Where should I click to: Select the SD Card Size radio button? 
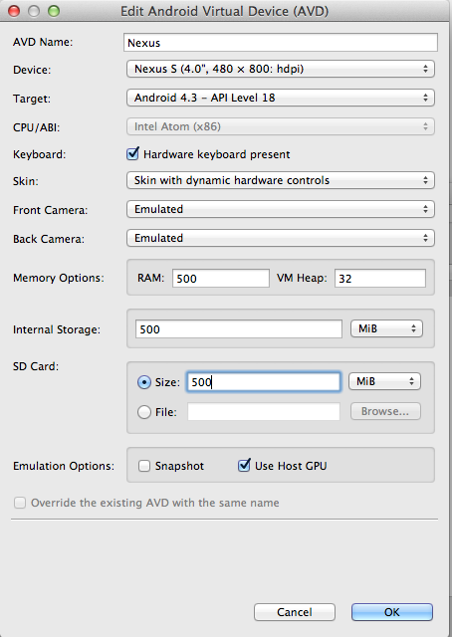(x=144, y=382)
